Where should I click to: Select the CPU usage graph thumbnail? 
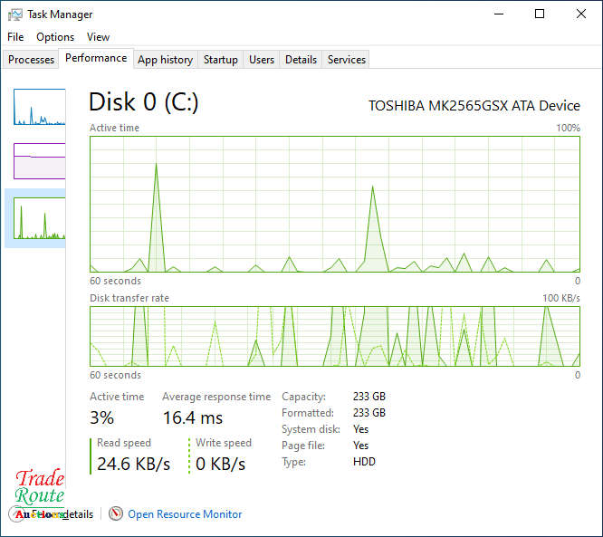click(x=39, y=107)
